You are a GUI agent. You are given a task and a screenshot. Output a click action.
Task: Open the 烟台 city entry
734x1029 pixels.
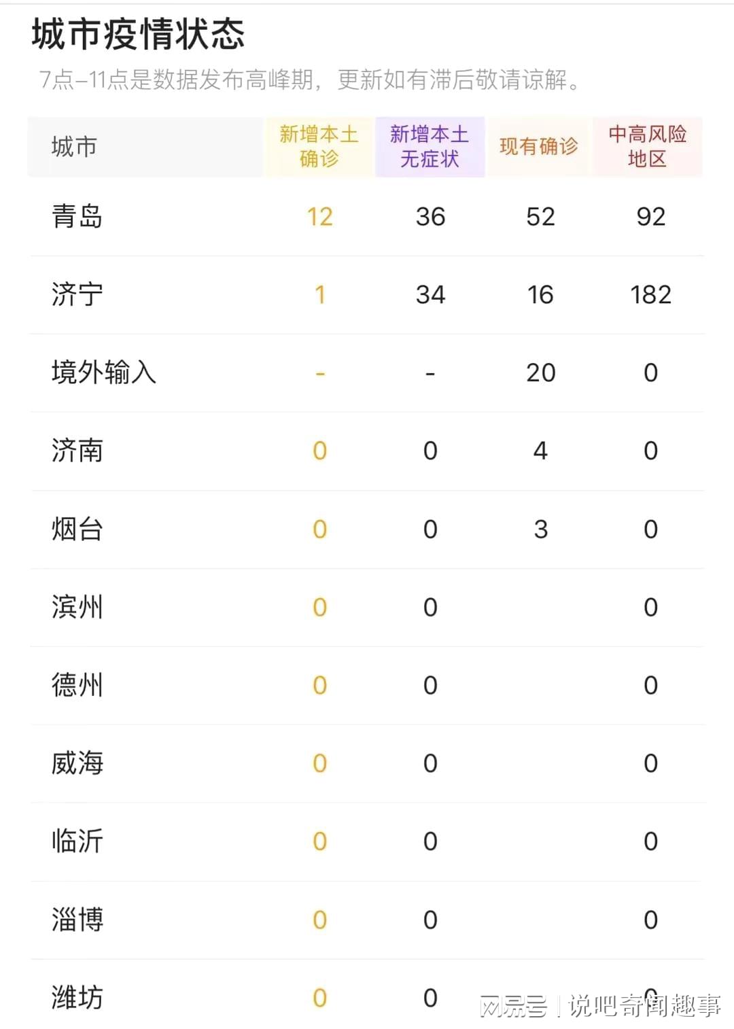coord(77,529)
